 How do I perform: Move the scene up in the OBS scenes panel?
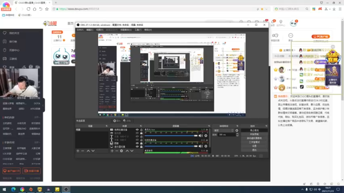tap(88, 151)
